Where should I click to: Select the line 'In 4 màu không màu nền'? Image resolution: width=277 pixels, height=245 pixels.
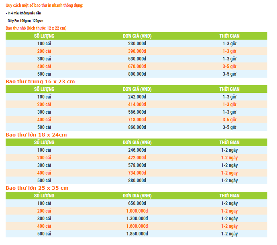(23, 13)
